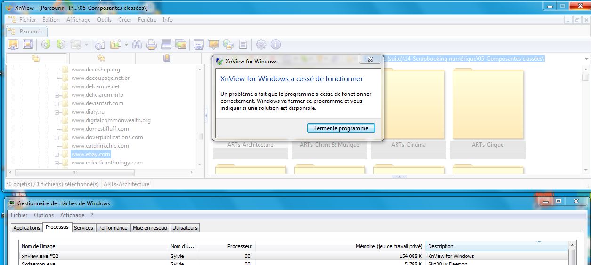Switch to Performance tab in Task Manager
The height and width of the screenshot is (265, 591).
113,228
